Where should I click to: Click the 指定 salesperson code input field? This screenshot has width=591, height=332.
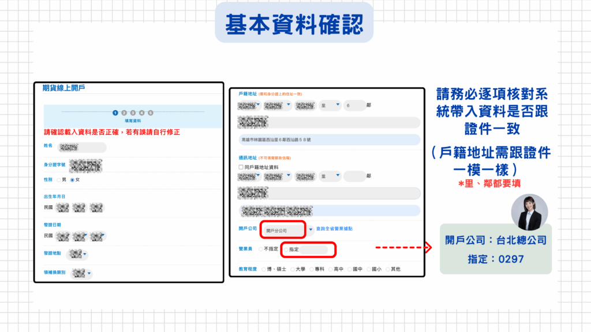pos(313,250)
